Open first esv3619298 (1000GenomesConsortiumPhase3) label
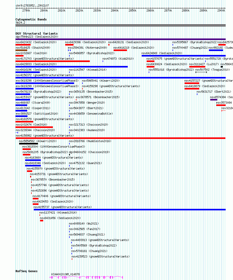This screenshot has width=233, height=280. coord(47,81)
